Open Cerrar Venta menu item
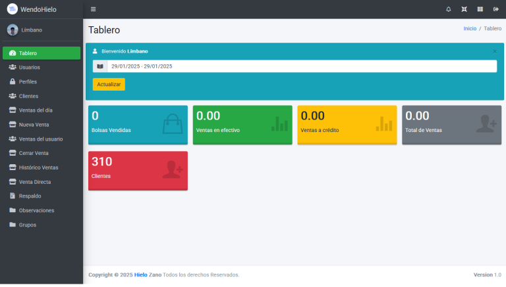Viewport: 506px width, 287px height. pos(34,153)
